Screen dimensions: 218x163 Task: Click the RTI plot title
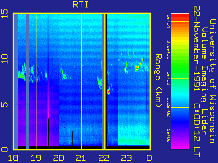81,4
